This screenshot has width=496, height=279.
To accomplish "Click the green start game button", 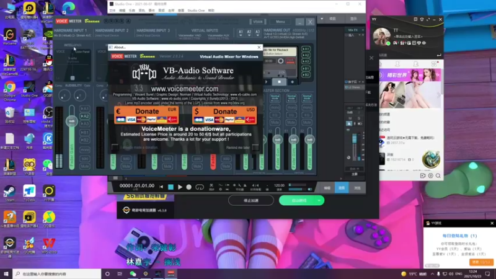I will point(298,200).
